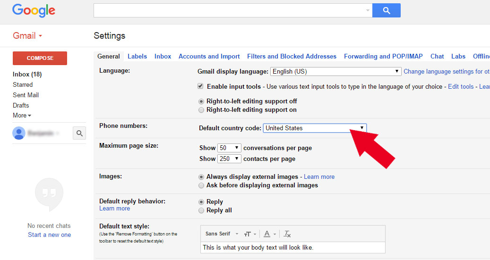This screenshot has height=260, width=490.
Task: Select the General settings tab
Action: [x=108, y=56]
